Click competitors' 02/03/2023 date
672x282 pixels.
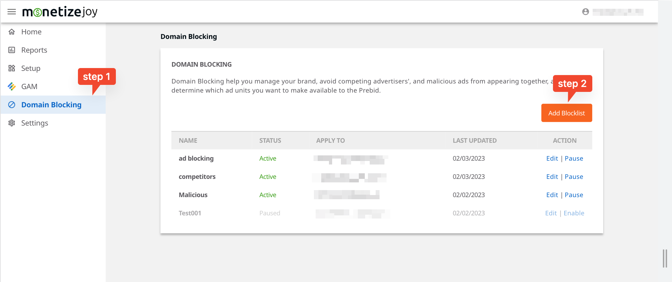click(x=469, y=177)
